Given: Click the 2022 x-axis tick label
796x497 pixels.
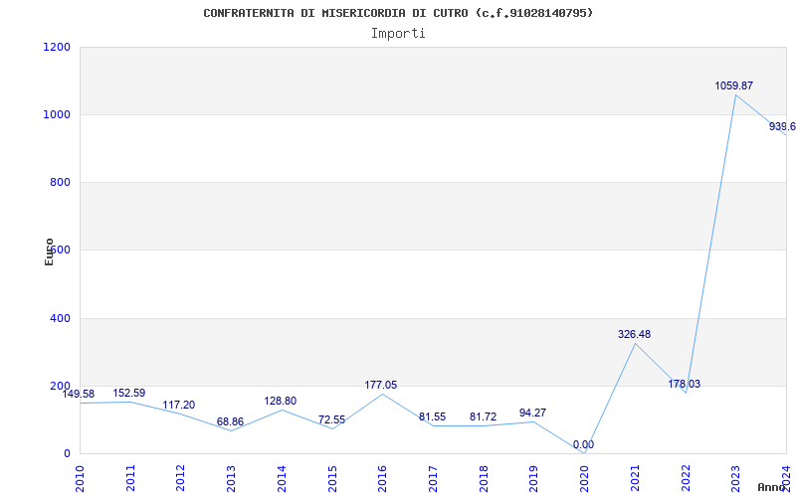Looking at the screenshot, I should point(686,479).
